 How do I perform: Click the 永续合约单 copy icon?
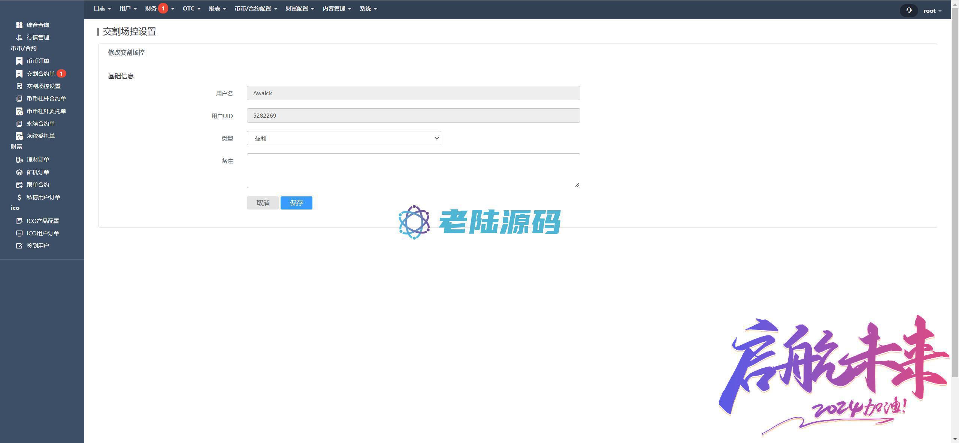click(19, 123)
